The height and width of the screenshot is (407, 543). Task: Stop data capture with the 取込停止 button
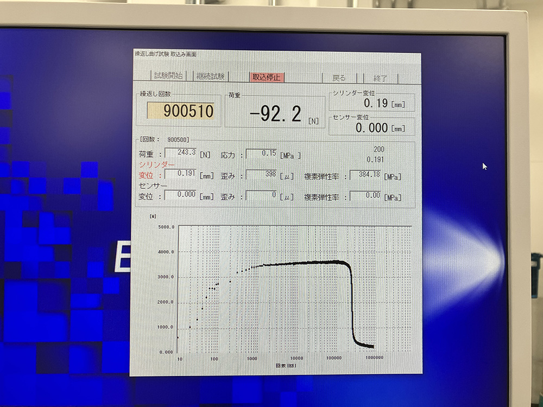point(266,77)
